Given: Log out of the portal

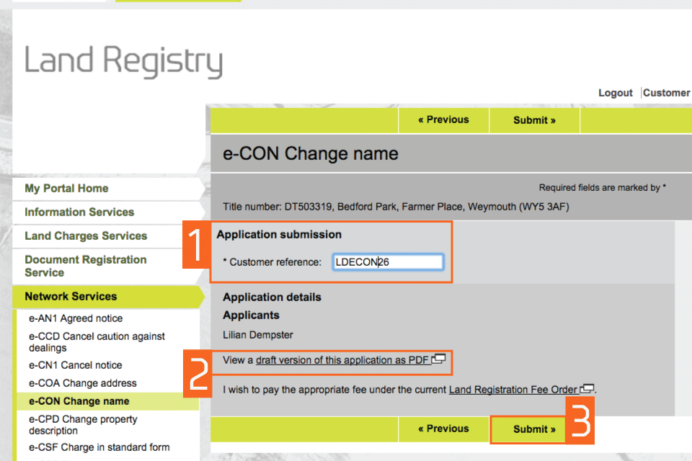Looking at the screenshot, I should tap(615, 93).
